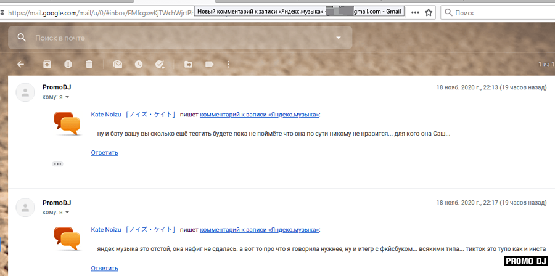Click the 'Поиск в почте' search field
This screenshot has width=555, height=276.
click(179, 38)
